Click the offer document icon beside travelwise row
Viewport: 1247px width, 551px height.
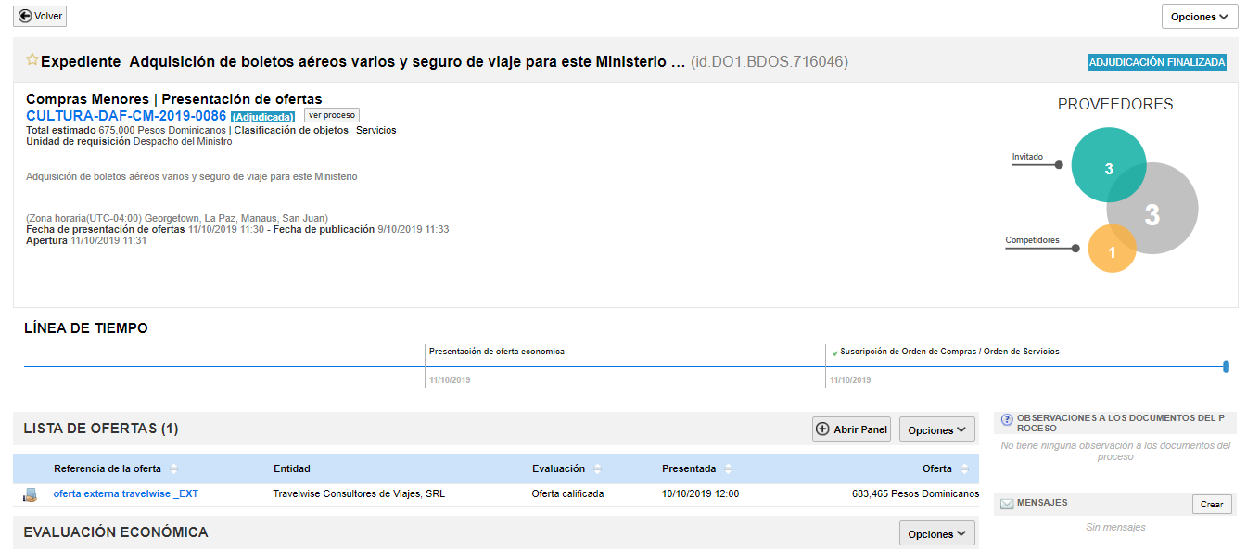31,494
